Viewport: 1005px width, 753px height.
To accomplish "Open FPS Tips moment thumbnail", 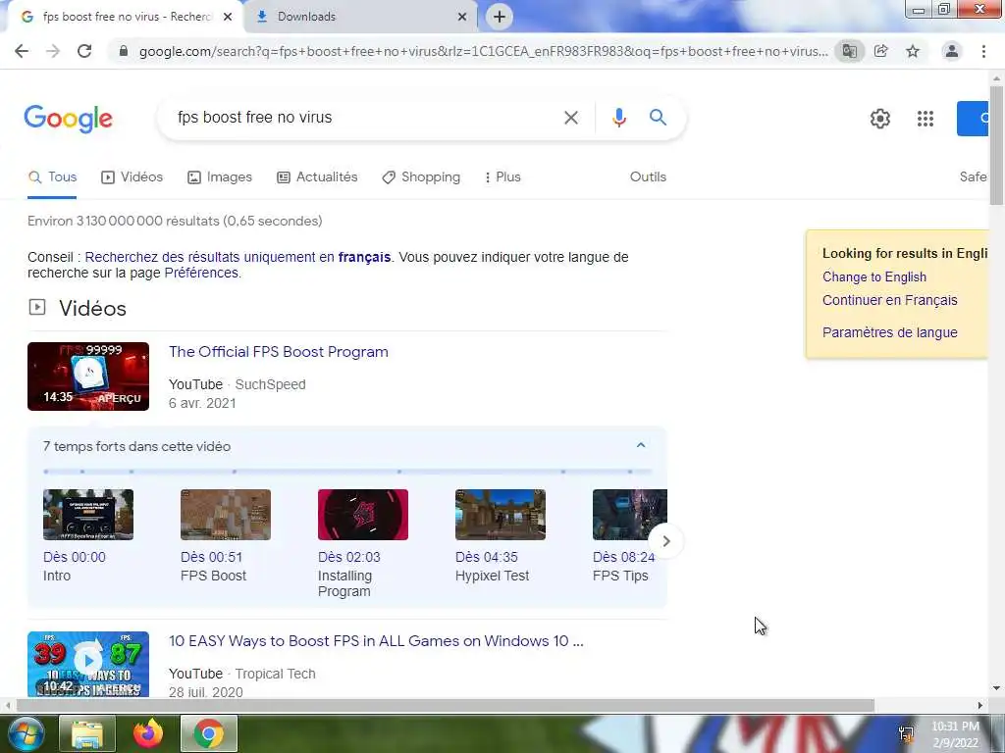I will tap(630, 515).
